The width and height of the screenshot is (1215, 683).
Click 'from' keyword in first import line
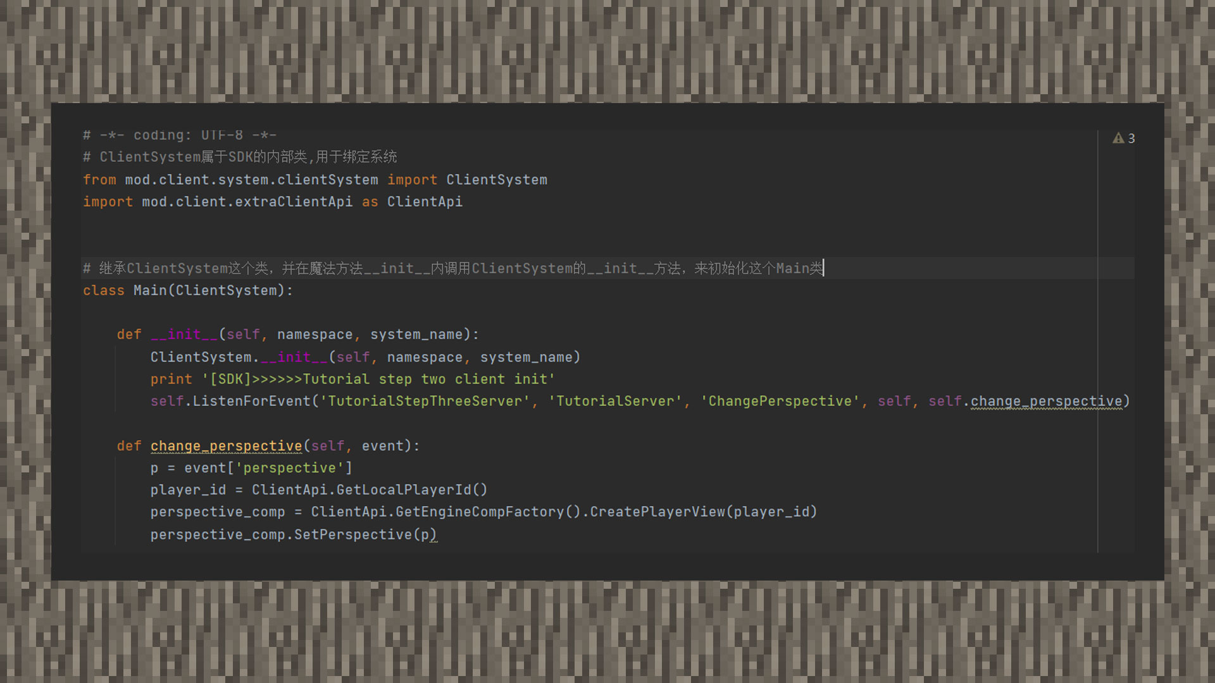[99, 180]
